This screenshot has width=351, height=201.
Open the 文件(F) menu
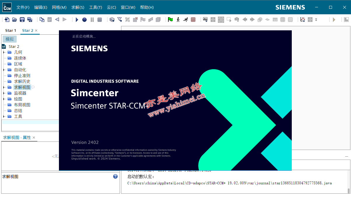click(23, 7)
